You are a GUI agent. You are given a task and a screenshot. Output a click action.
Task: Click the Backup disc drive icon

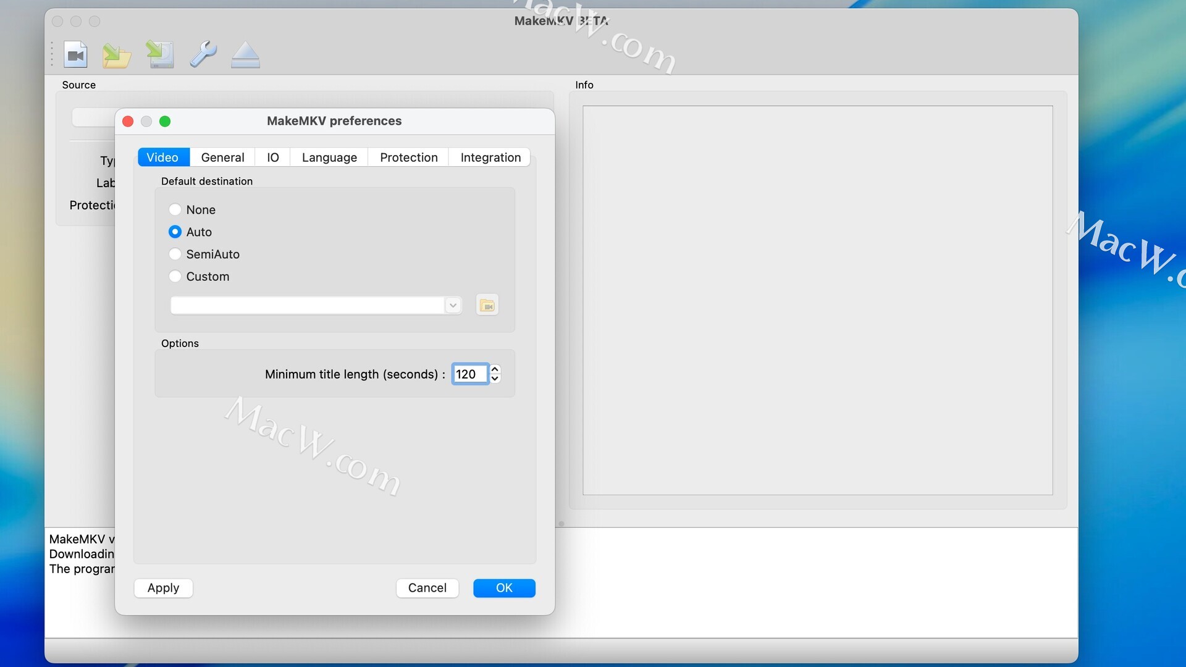coord(160,54)
